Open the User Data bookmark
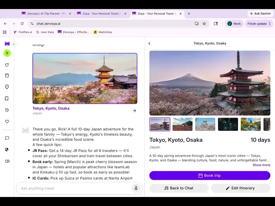The width and height of the screenshot is (275, 206). 45,32
